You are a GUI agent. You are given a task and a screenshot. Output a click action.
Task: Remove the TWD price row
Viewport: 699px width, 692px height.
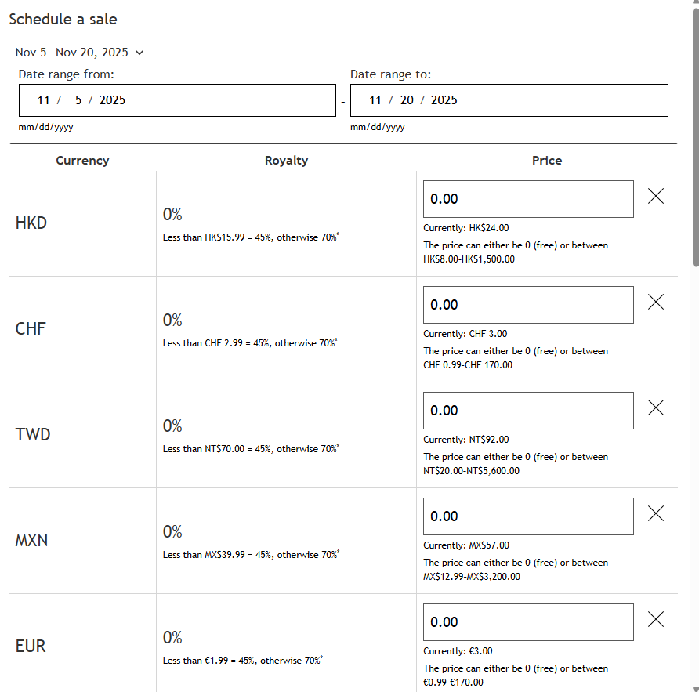pos(656,408)
